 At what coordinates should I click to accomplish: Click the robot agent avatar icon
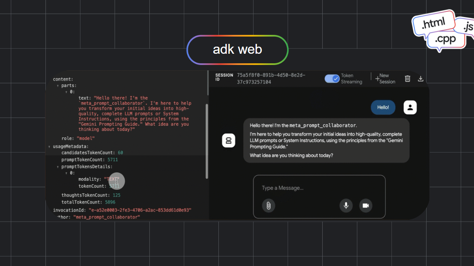pyautogui.click(x=229, y=140)
